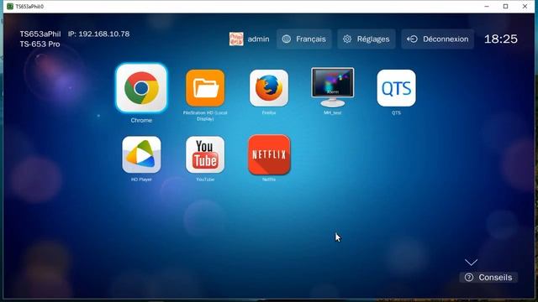This screenshot has height=302, width=538.
Task: Click the Chrome label under icon
Action: coord(141,121)
